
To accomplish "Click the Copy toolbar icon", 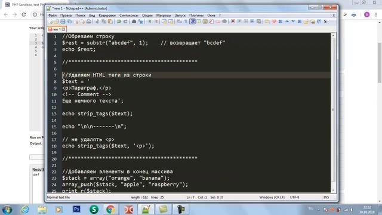I will pos(104,21).
